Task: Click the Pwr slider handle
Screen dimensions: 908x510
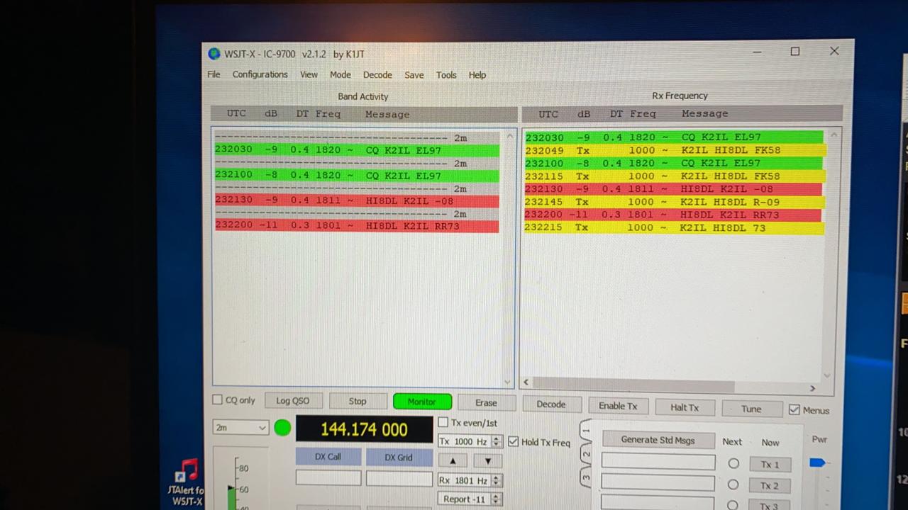Action: pyautogui.click(x=817, y=463)
